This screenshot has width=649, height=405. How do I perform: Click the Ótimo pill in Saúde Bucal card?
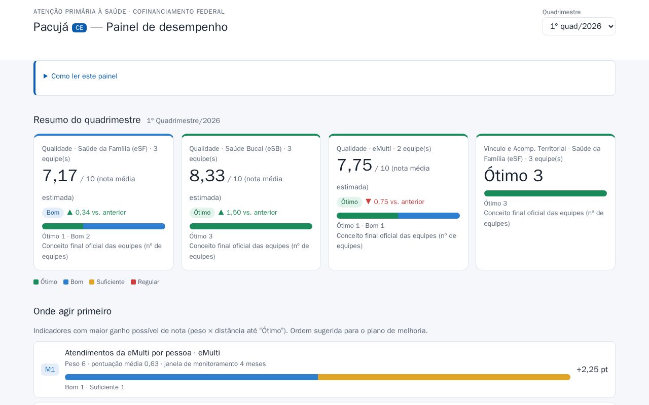point(202,213)
